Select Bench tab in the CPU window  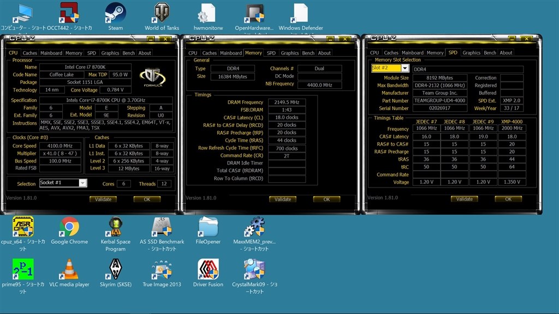click(x=128, y=53)
